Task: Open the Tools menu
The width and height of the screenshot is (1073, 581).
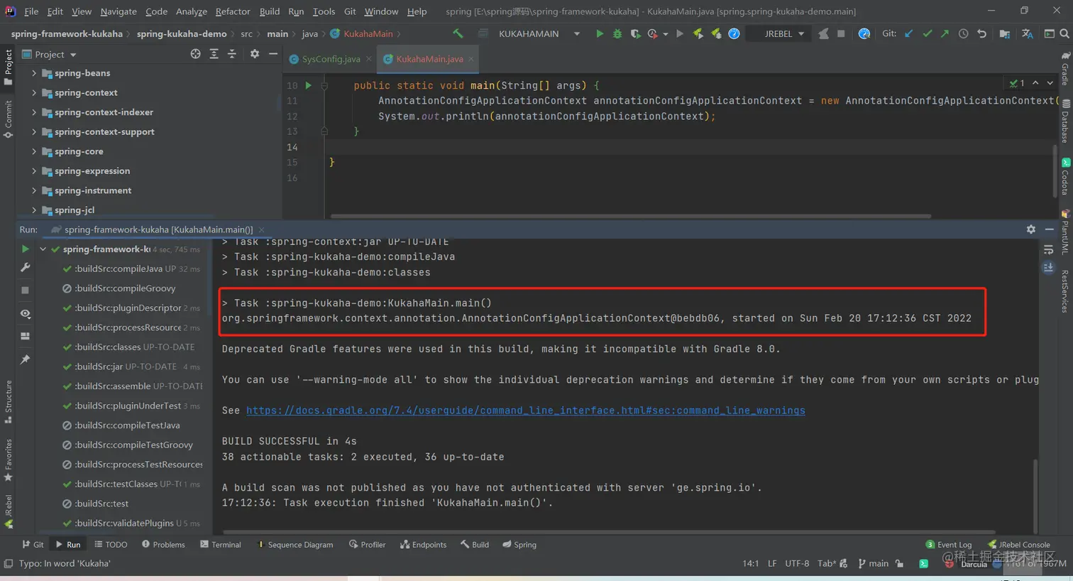Action: pos(324,11)
